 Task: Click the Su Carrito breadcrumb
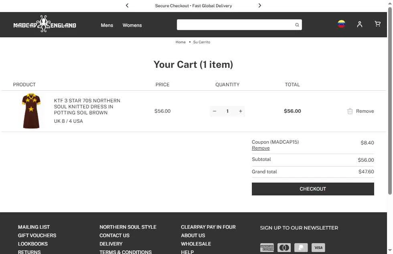pyautogui.click(x=201, y=42)
